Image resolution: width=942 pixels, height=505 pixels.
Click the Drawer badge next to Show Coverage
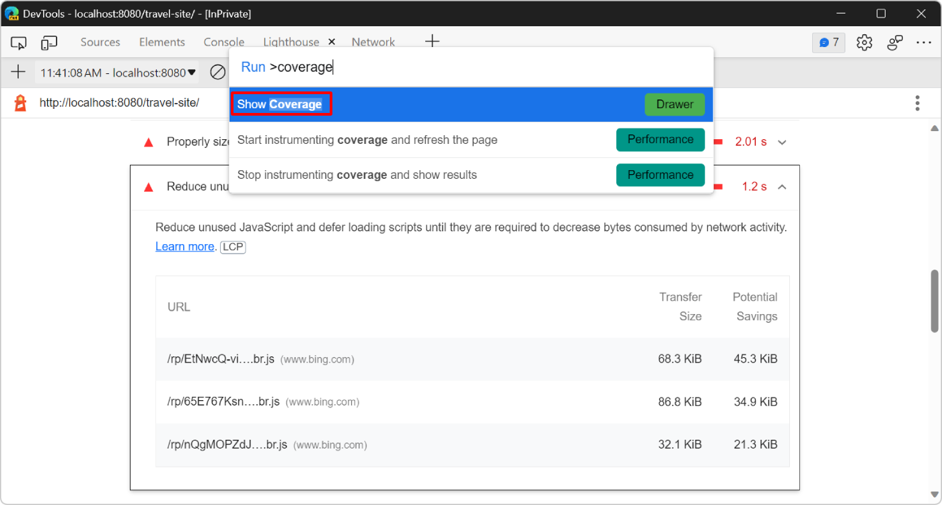(x=674, y=104)
